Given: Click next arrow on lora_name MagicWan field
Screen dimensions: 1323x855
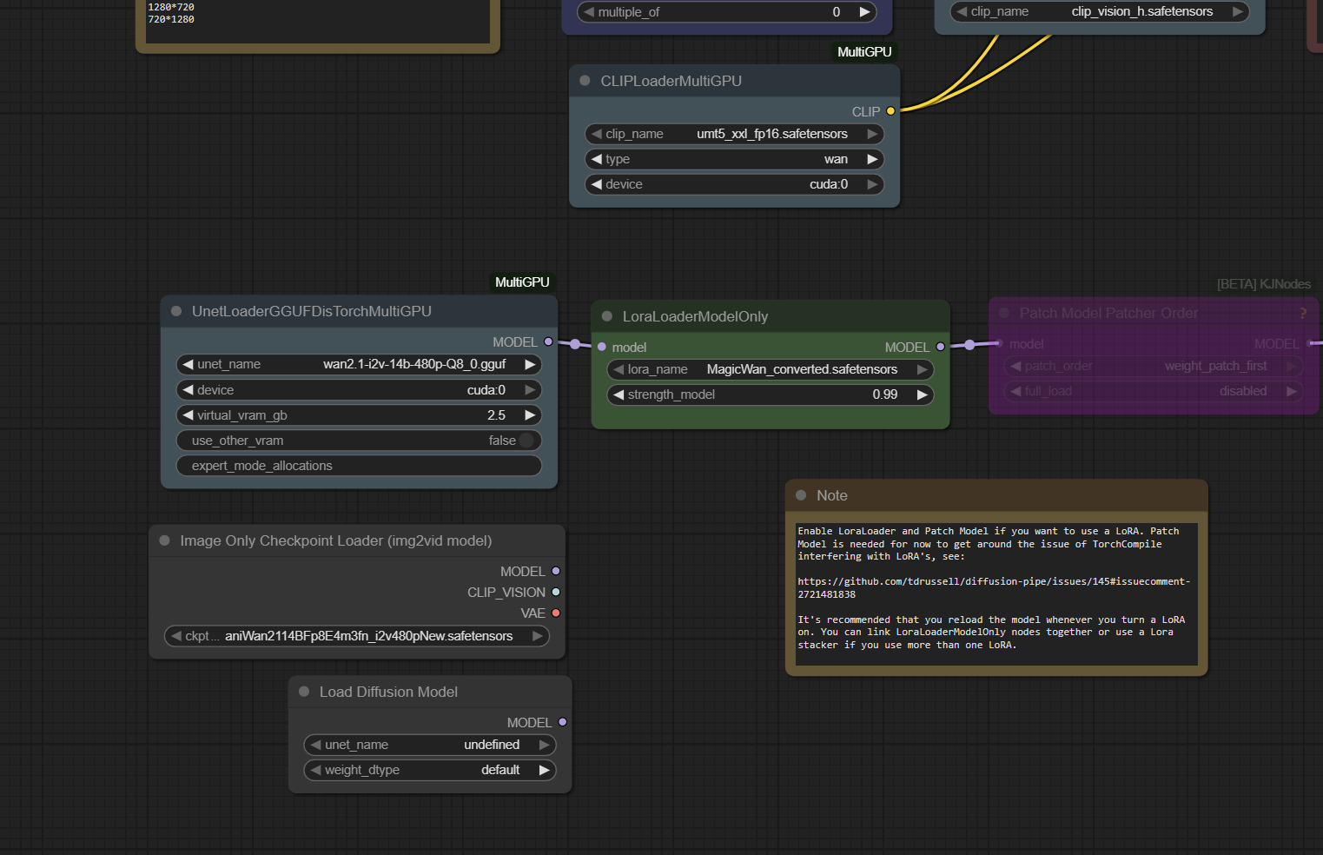Looking at the screenshot, I should tap(922, 369).
